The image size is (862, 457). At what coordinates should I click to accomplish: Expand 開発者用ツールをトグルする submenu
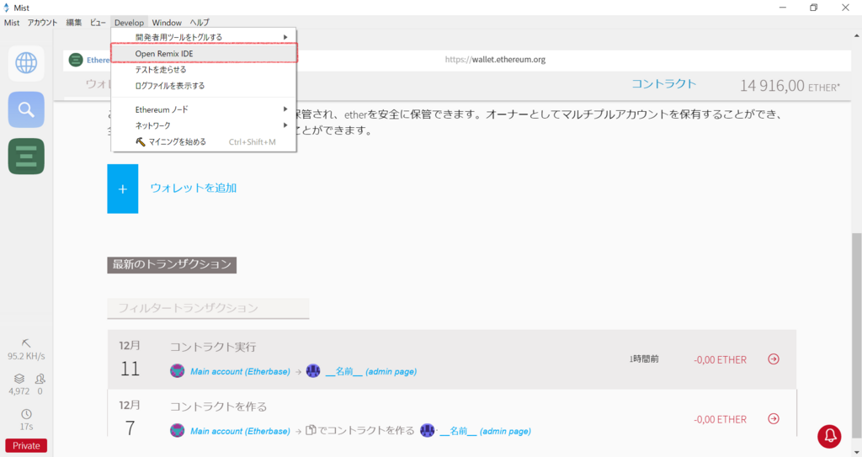tap(204, 37)
